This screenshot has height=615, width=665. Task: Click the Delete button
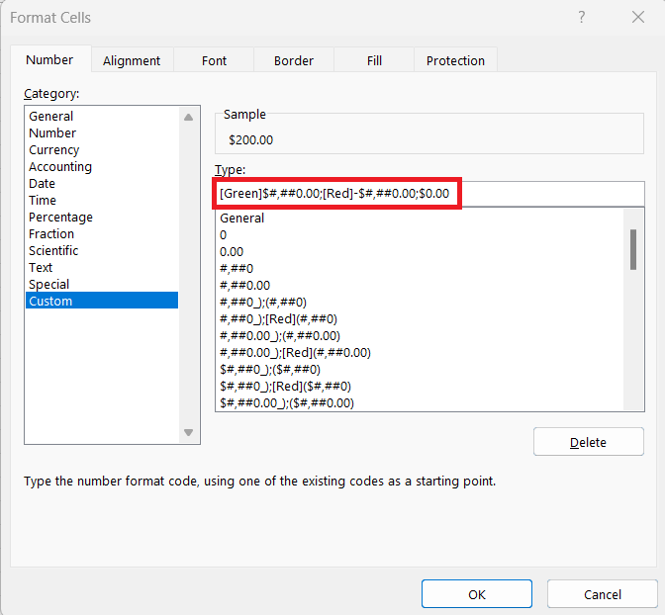coord(588,442)
